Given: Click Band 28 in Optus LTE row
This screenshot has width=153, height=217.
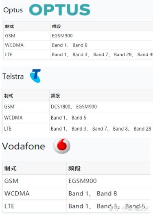Looking at the screenshot, I should click(x=123, y=55).
